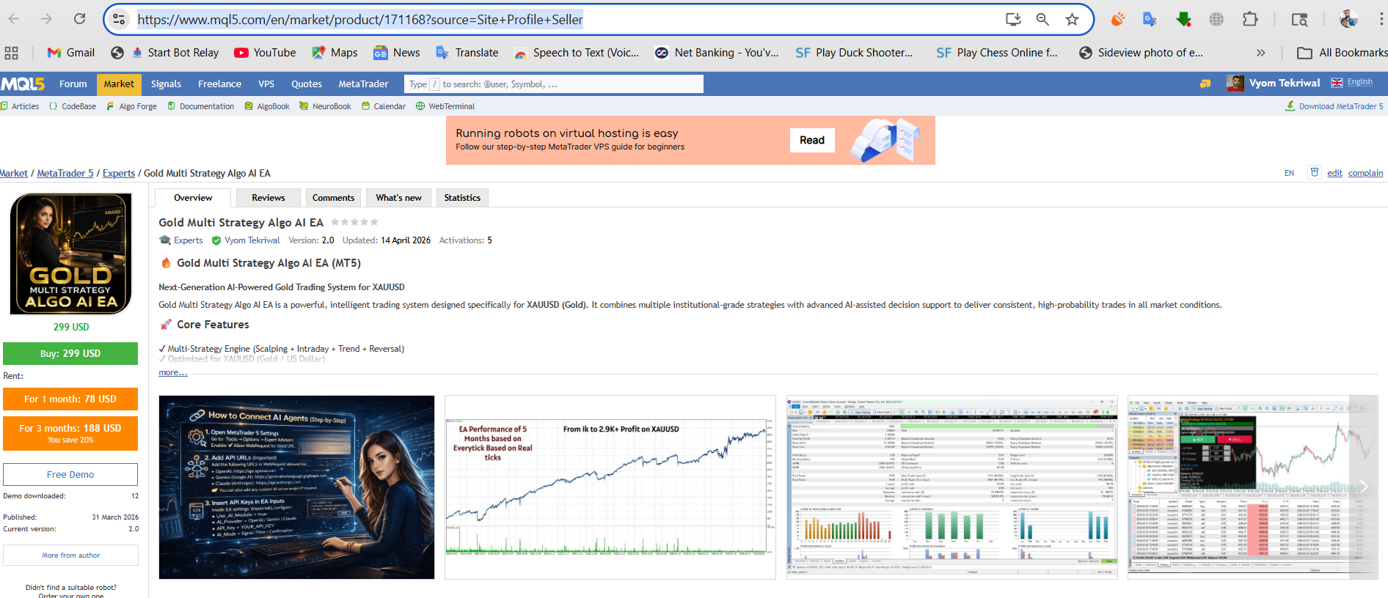
Task: Click the green download arrow extension icon
Action: [1183, 19]
